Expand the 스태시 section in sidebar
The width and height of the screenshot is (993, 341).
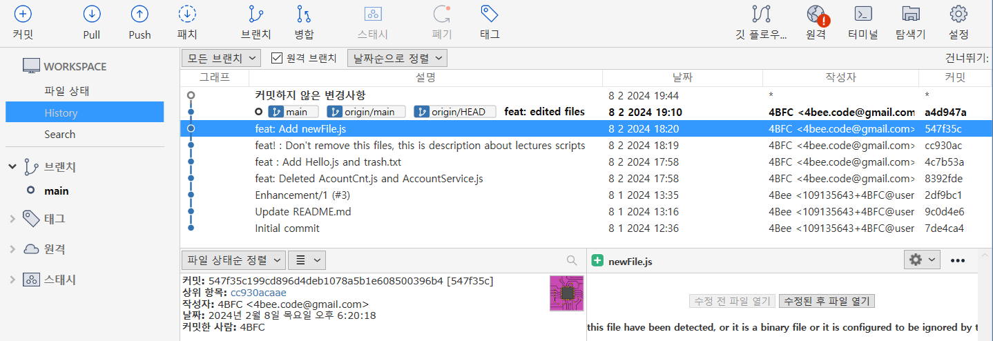coord(12,280)
